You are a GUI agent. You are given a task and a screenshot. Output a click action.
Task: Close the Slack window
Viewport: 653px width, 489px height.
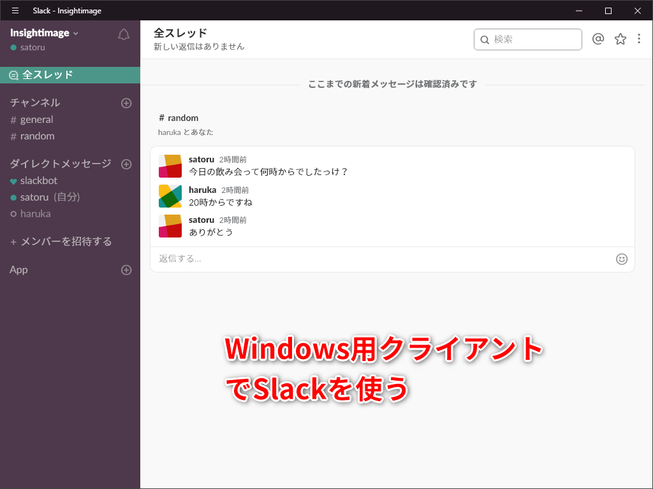point(638,10)
